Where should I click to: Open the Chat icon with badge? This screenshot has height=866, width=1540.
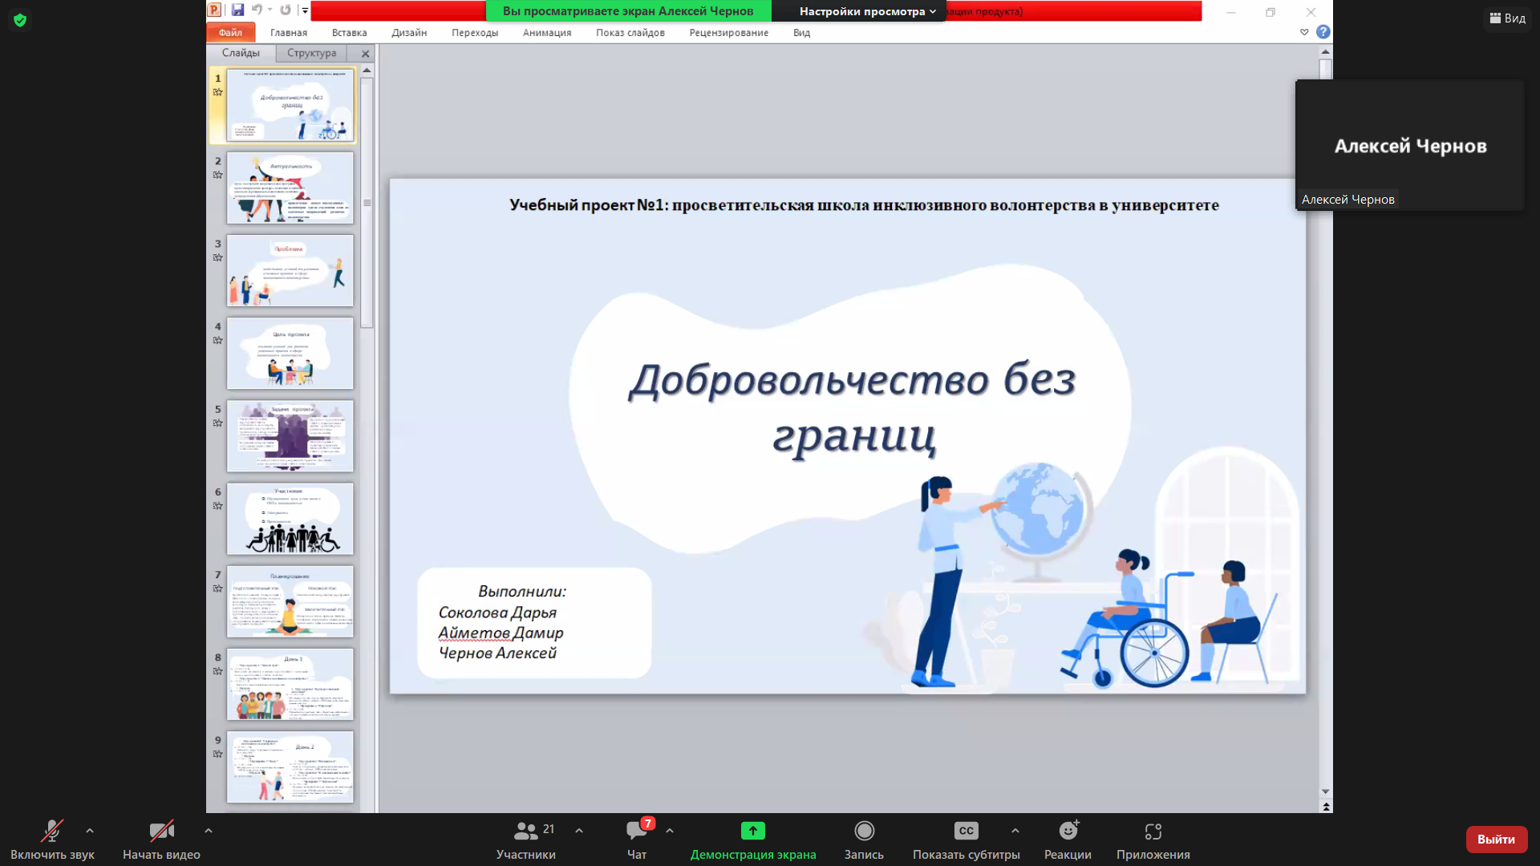click(x=637, y=831)
